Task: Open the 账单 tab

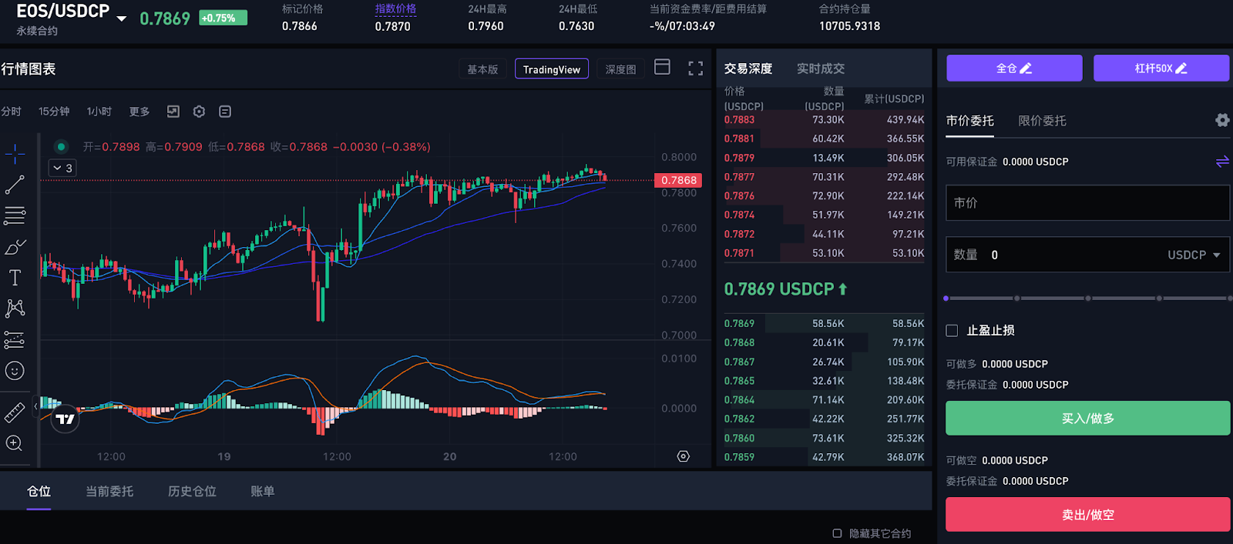Action: 263,491
